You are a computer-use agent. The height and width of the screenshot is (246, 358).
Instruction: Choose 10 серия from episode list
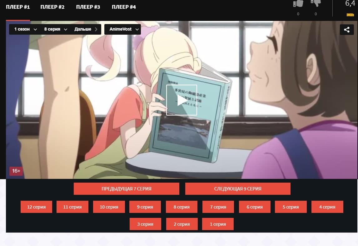(x=109, y=207)
